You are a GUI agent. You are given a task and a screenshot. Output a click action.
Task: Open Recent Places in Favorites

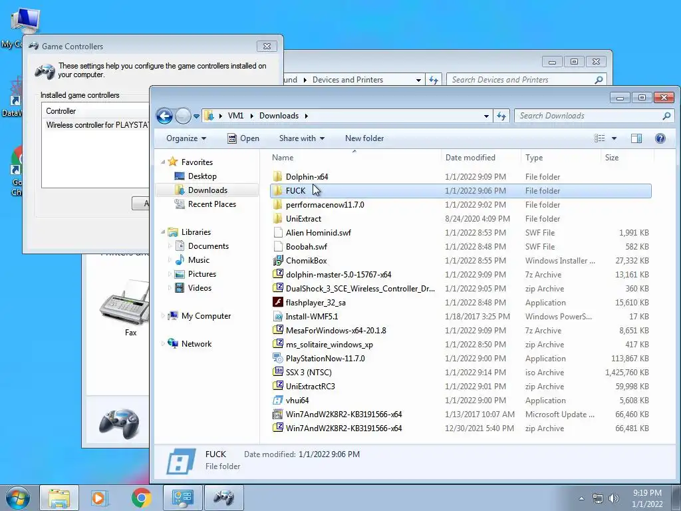[211, 204]
